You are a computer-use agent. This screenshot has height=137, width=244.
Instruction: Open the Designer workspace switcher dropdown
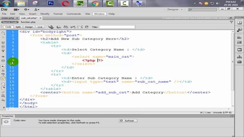tap(175, 10)
